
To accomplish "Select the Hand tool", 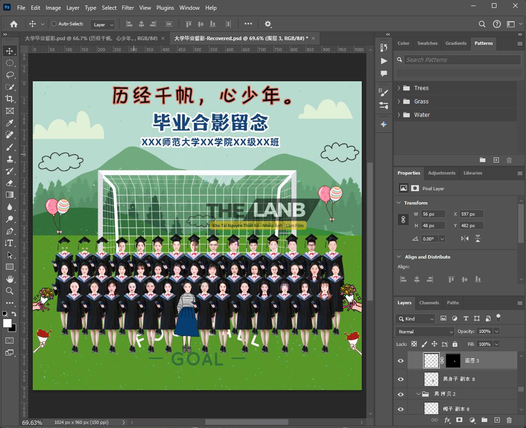I will [x=9, y=279].
